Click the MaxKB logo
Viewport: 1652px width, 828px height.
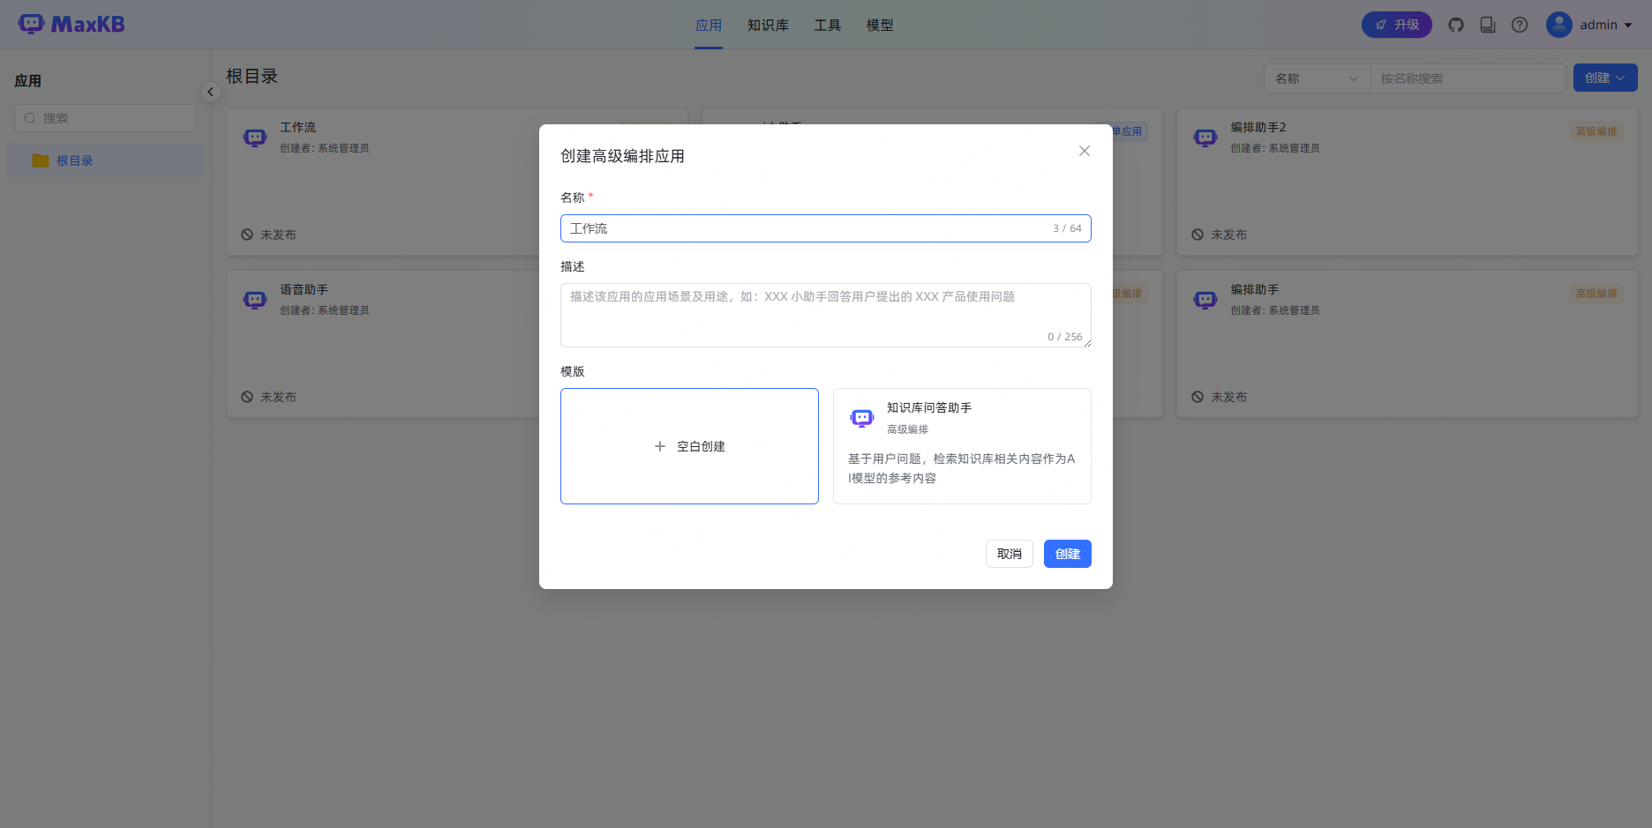(x=71, y=24)
